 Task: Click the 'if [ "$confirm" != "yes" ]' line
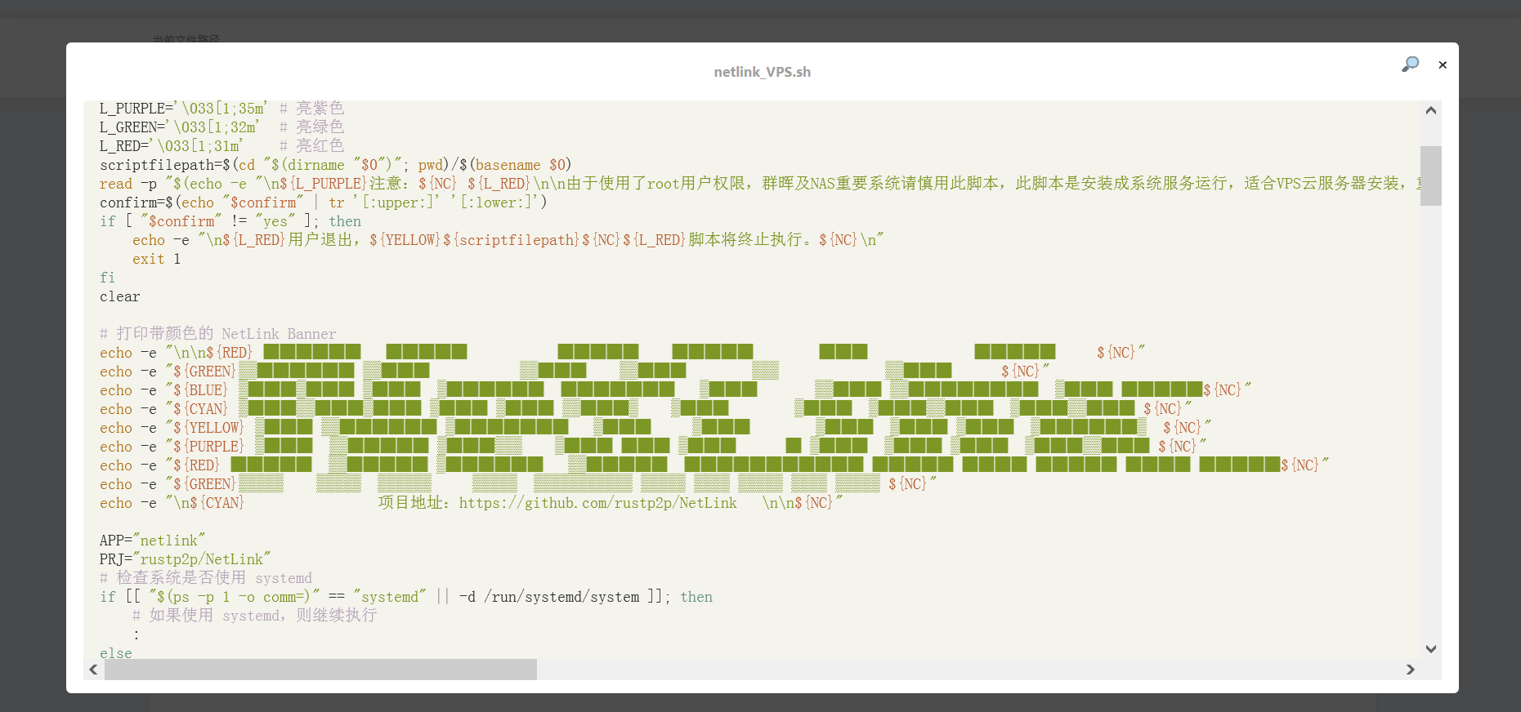[x=230, y=221]
